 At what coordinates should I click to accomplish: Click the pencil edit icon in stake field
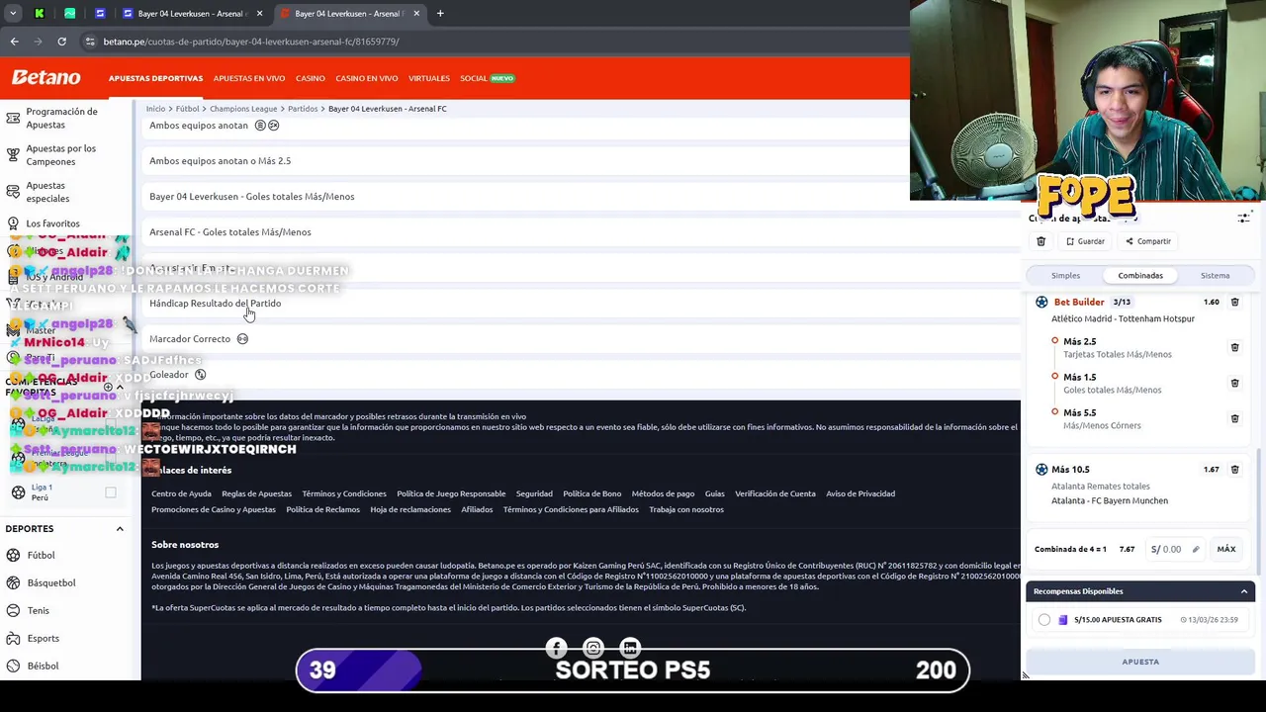click(1195, 549)
